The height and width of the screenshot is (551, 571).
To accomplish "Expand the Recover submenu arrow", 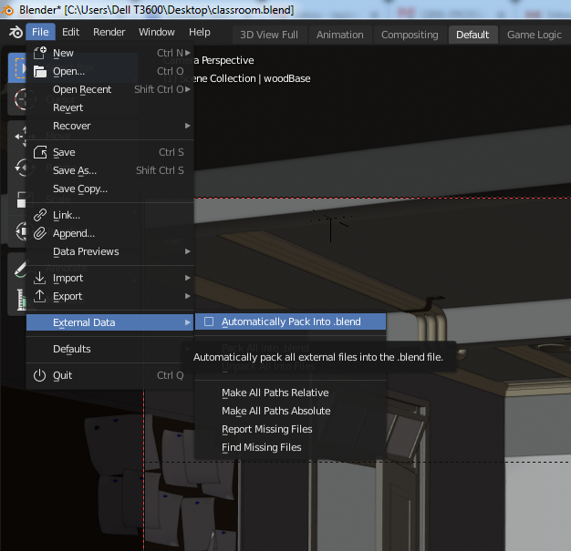I will pos(188,126).
